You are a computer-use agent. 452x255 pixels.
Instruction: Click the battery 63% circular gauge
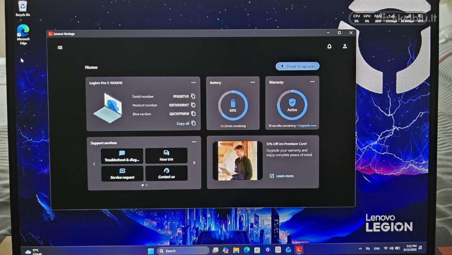point(233,105)
